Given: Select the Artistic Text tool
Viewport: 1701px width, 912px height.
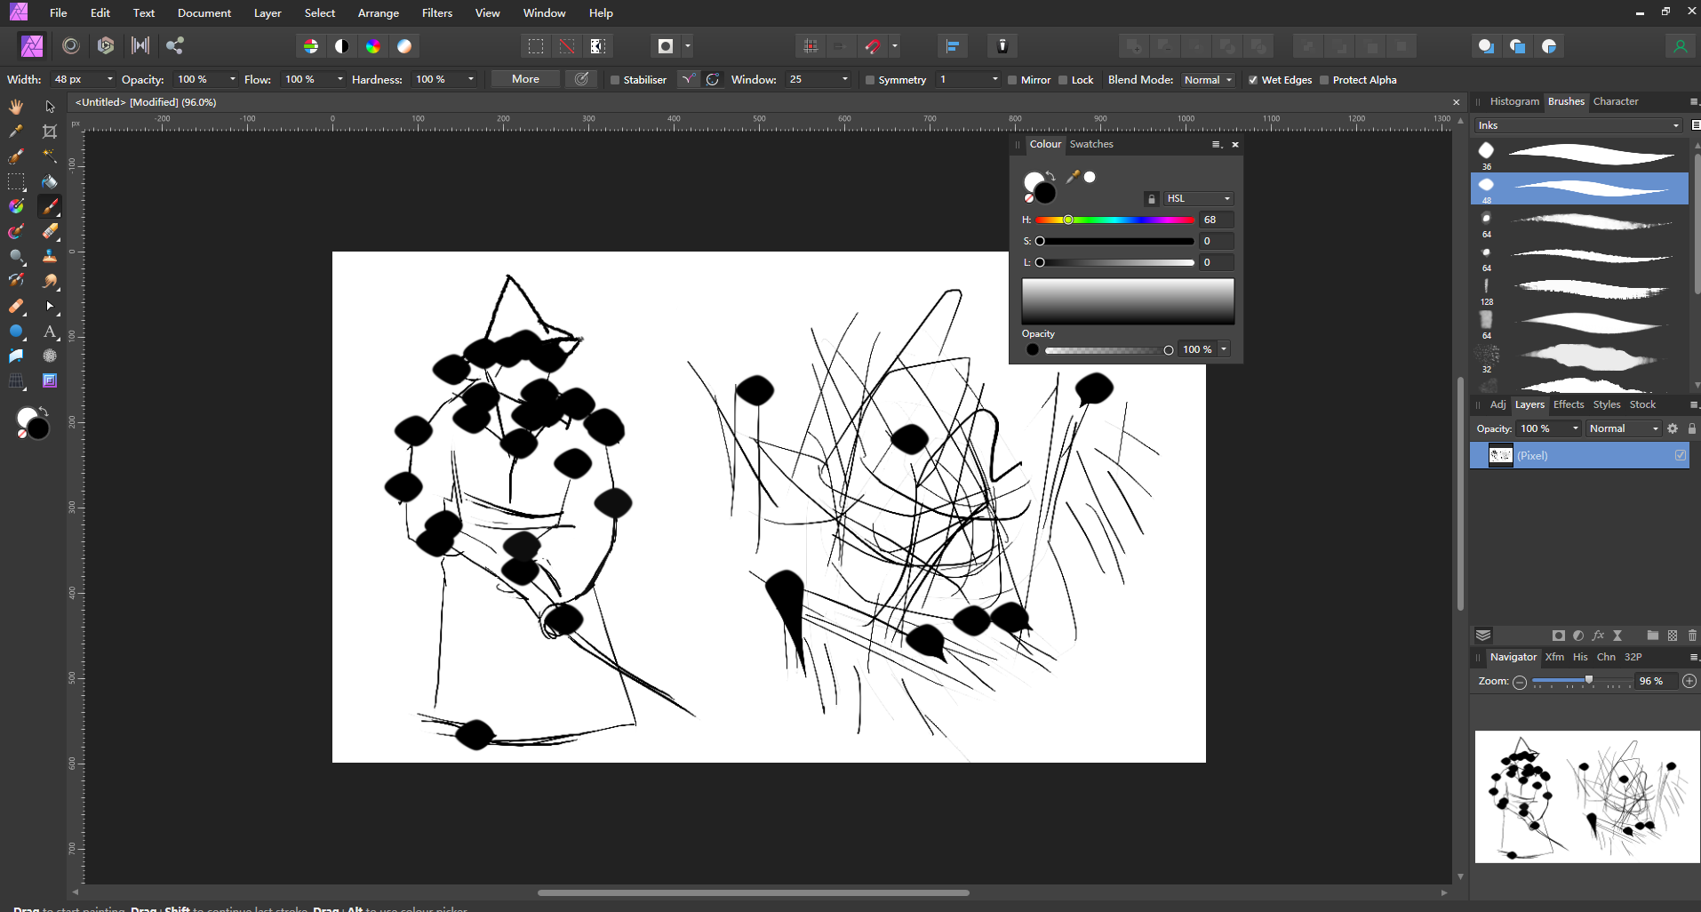Looking at the screenshot, I should pyautogui.click(x=50, y=331).
